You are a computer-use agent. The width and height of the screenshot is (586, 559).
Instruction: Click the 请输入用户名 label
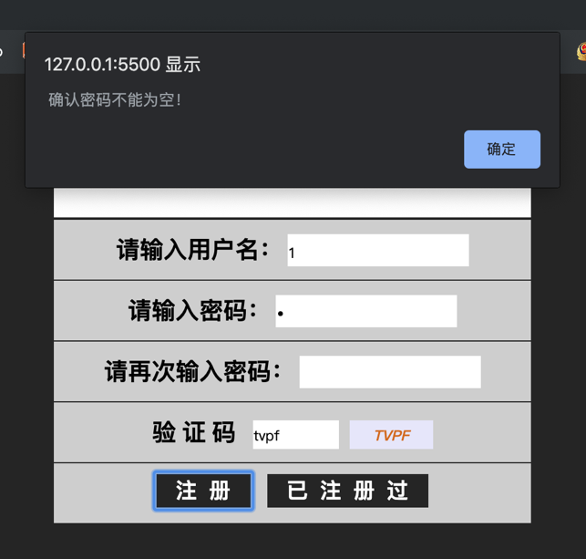pyautogui.click(x=192, y=250)
